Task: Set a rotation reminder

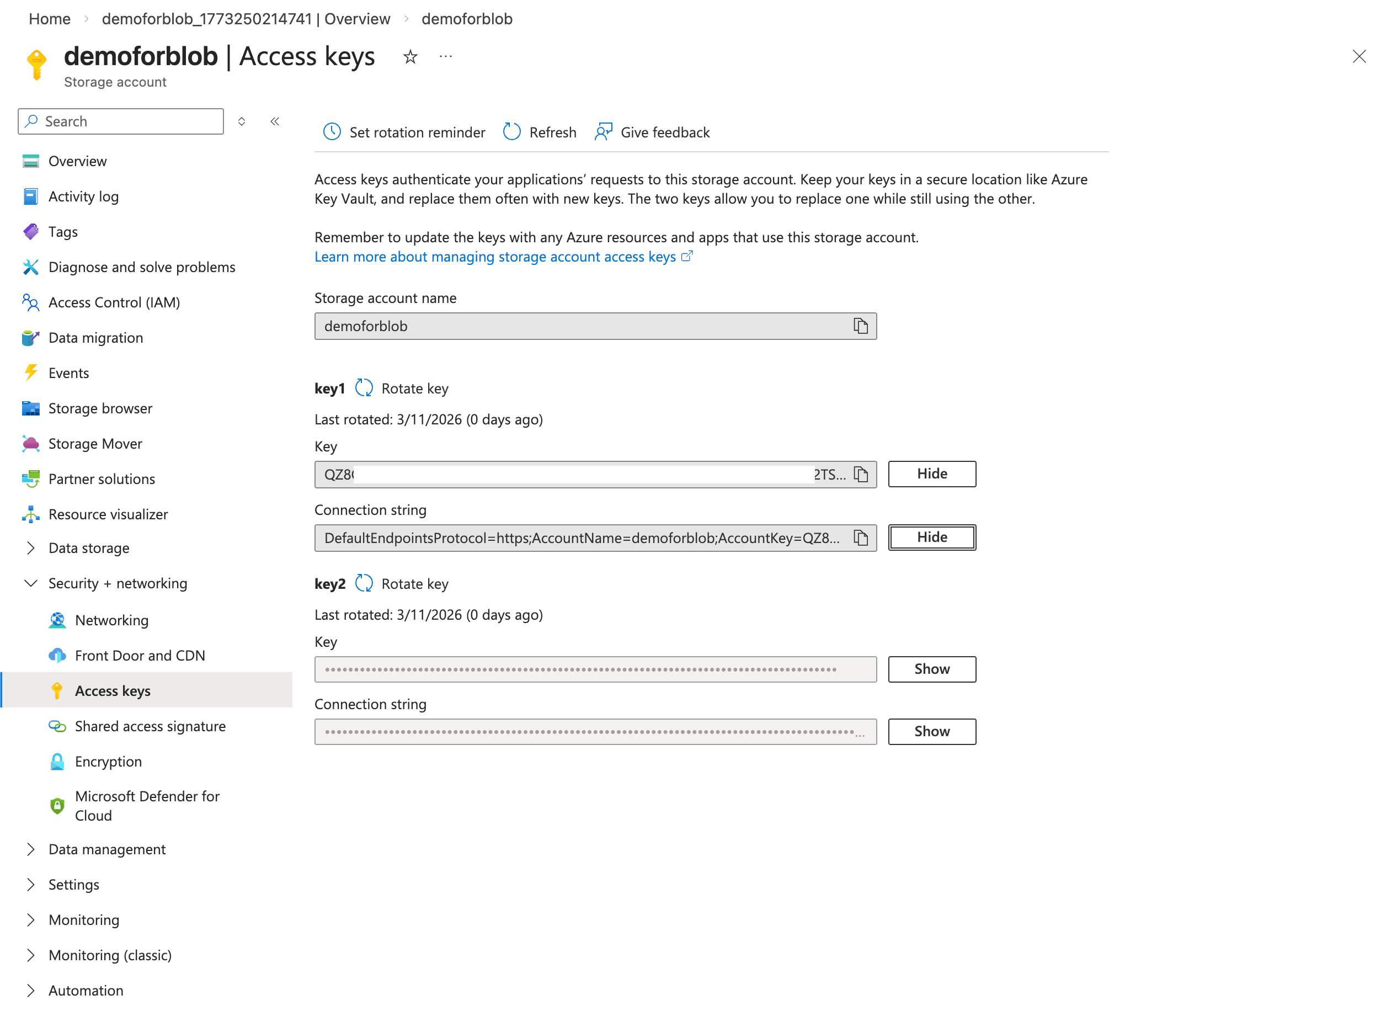Action: pos(403,132)
